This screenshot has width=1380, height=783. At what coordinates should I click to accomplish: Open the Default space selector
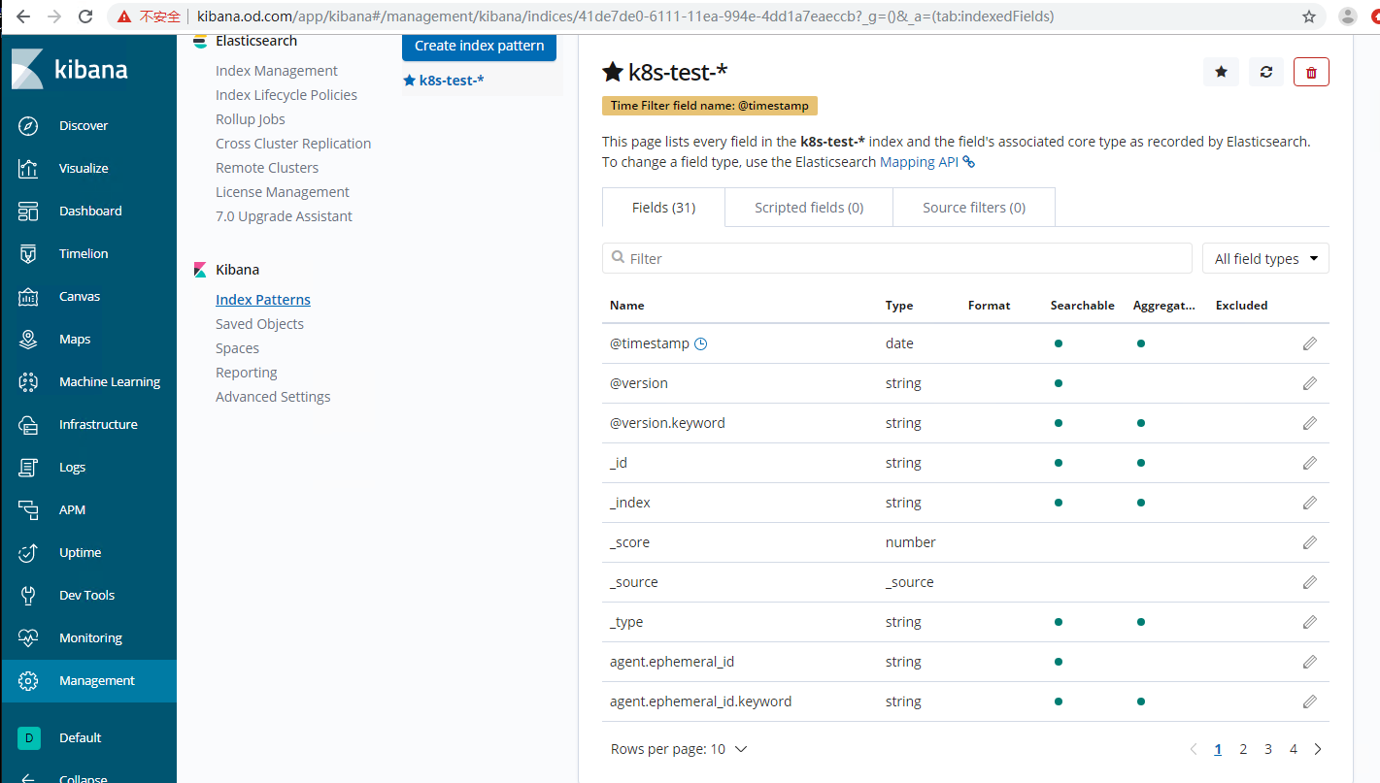29,738
